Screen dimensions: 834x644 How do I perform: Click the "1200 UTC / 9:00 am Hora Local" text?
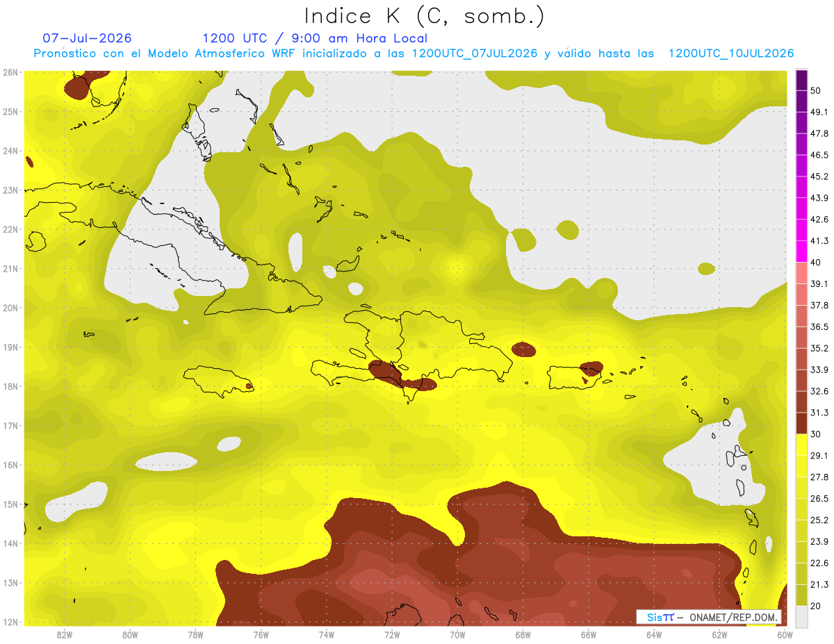pos(315,38)
